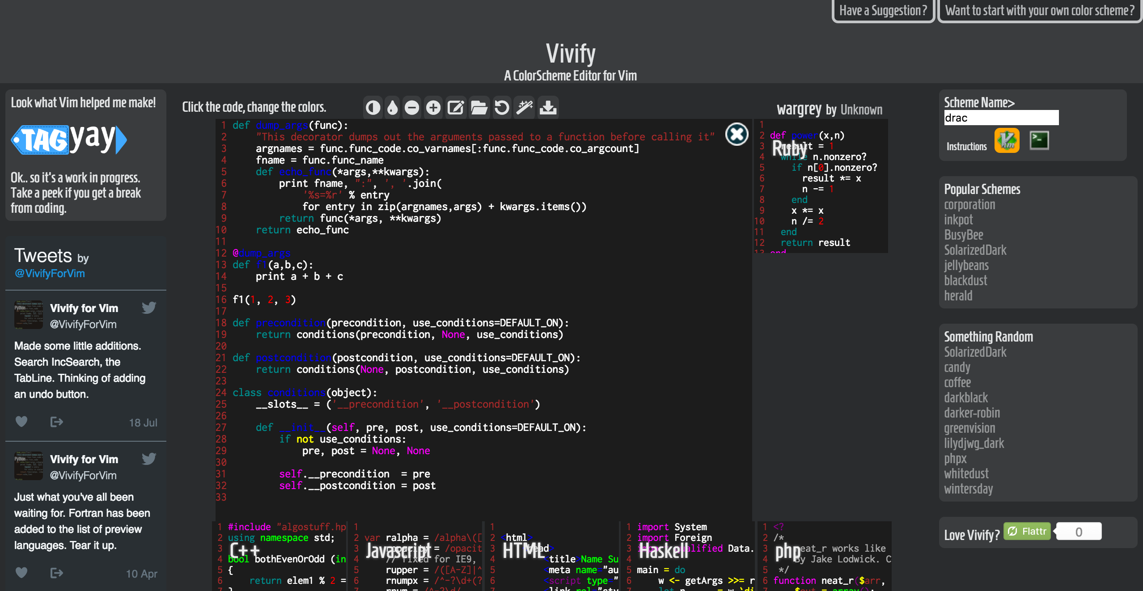This screenshot has height=591, width=1143.
Task: Click the gVim logo icon
Action: tap(1007, 140)
